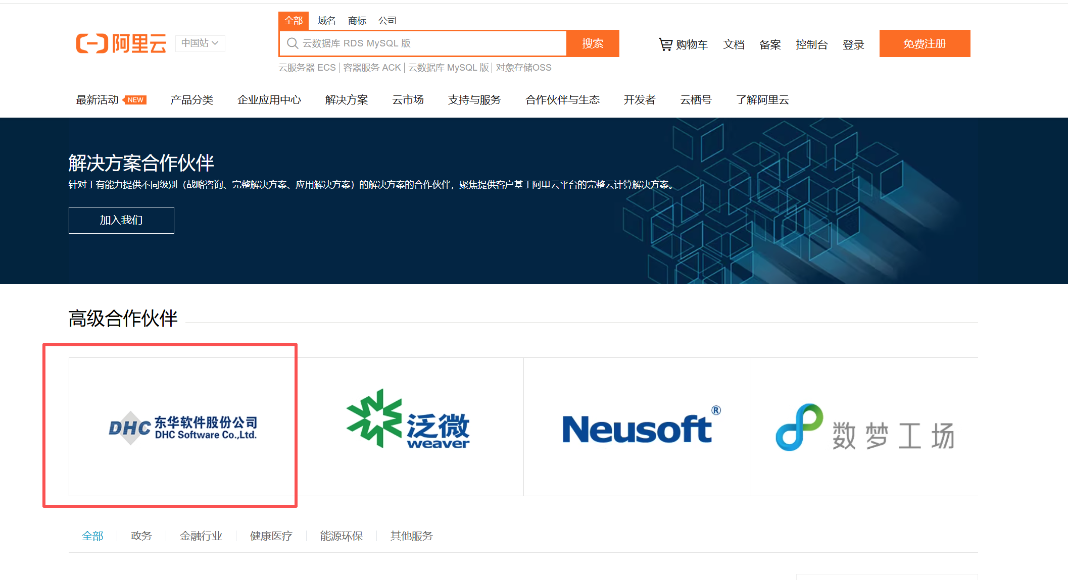
Task: Select the 健康医疗 filter tab
Action: click(x=271, y=536)
